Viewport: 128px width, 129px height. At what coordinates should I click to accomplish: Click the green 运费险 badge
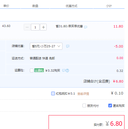(39, 70)
